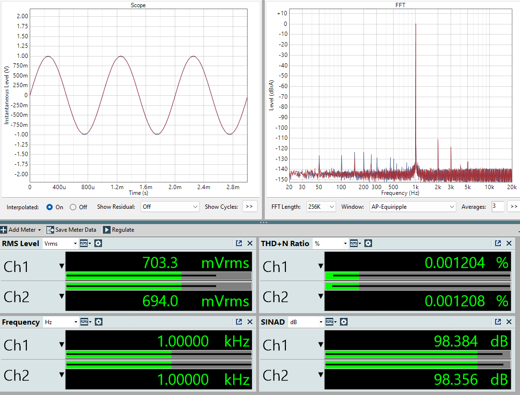
Task: Expand RMS Level Ch2 channel arrow
Action: pos(62,296)
